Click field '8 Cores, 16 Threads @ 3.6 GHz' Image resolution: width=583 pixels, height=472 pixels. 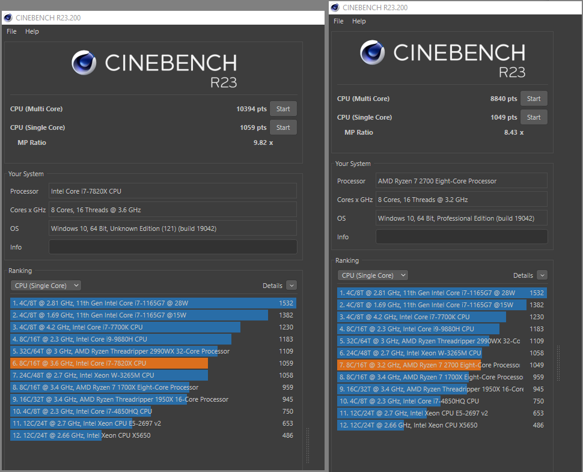[x=173, y=210]
